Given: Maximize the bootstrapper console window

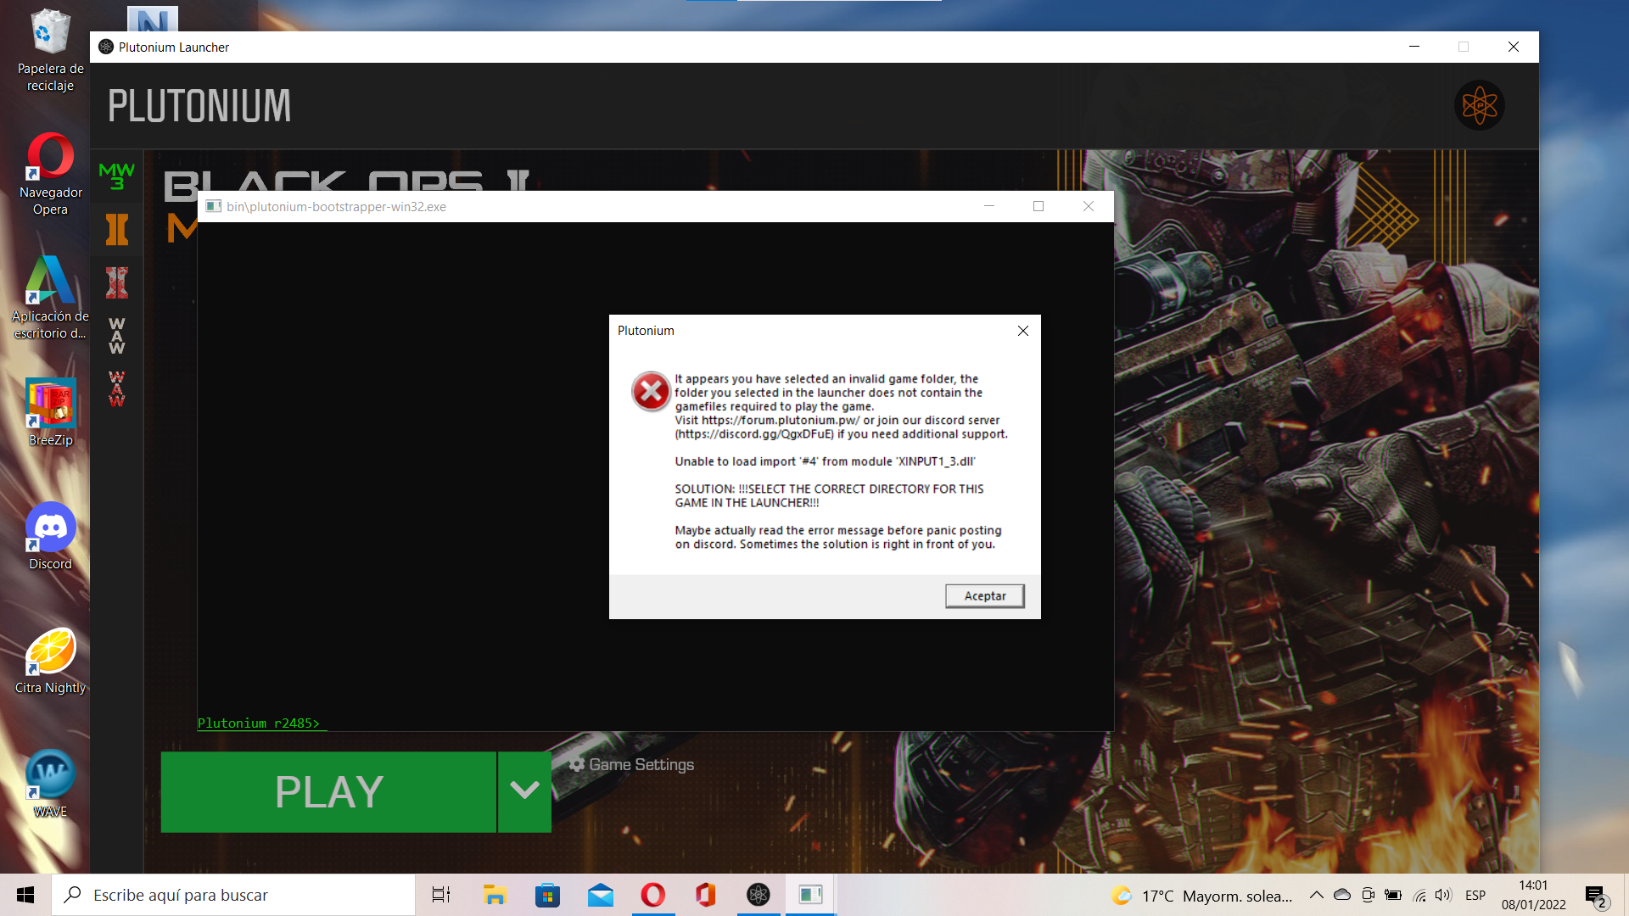Looking at the screenshot, I should (1038, 206).
